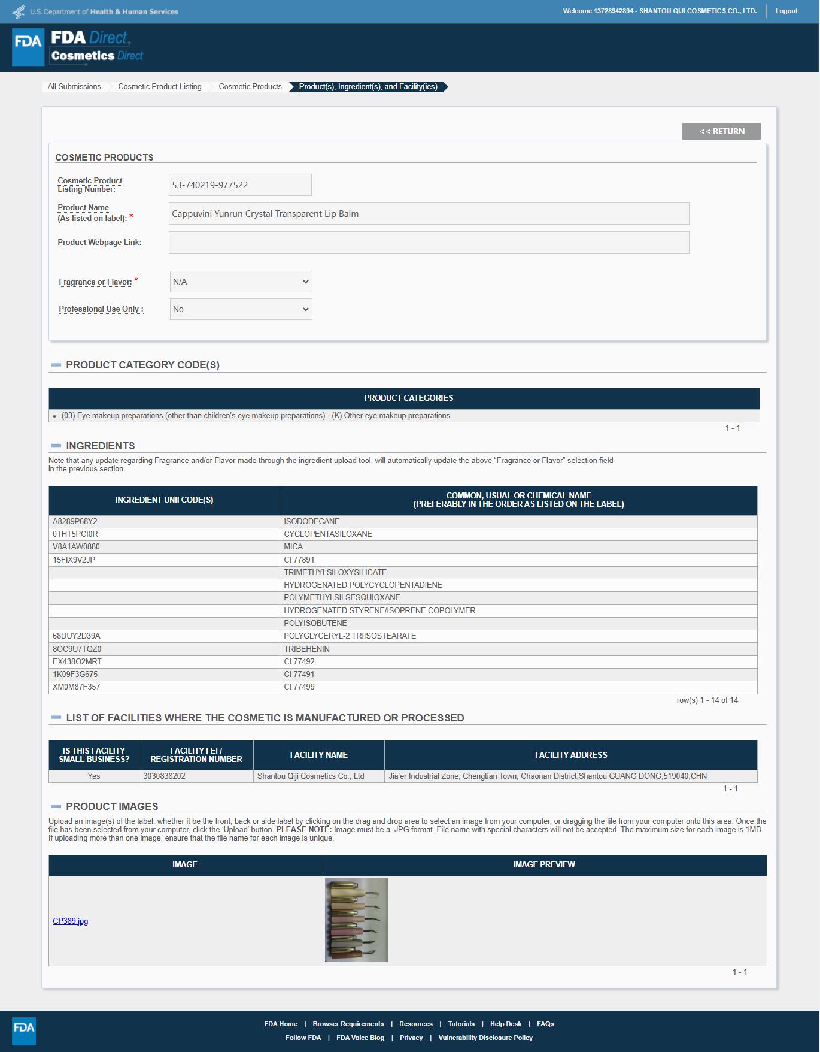Navigate to Cosmetic Products breadcrumb

[x=250, y=87]
